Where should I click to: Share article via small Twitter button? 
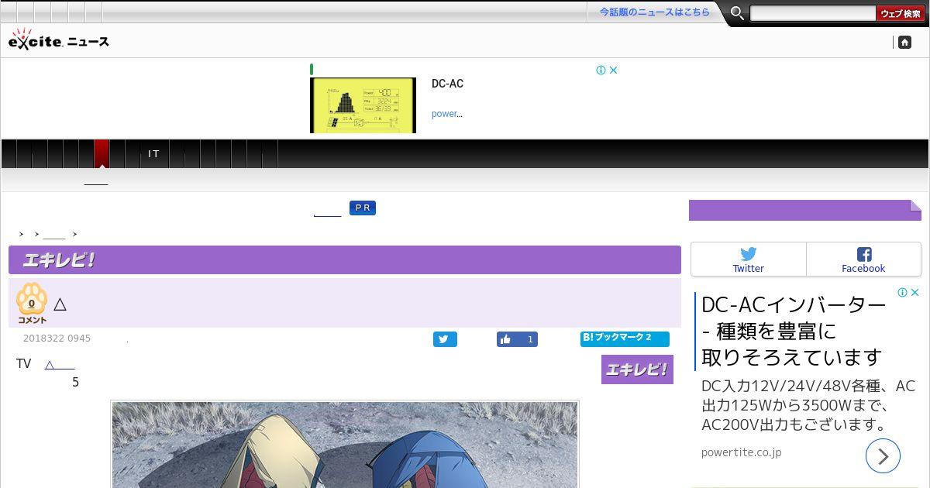point(445,339)
